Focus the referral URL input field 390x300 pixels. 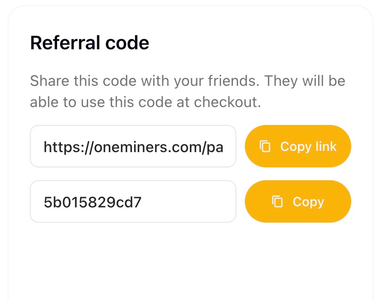(133, 147)
